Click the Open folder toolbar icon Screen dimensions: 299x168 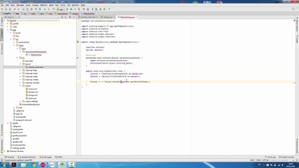pos(2,9)
